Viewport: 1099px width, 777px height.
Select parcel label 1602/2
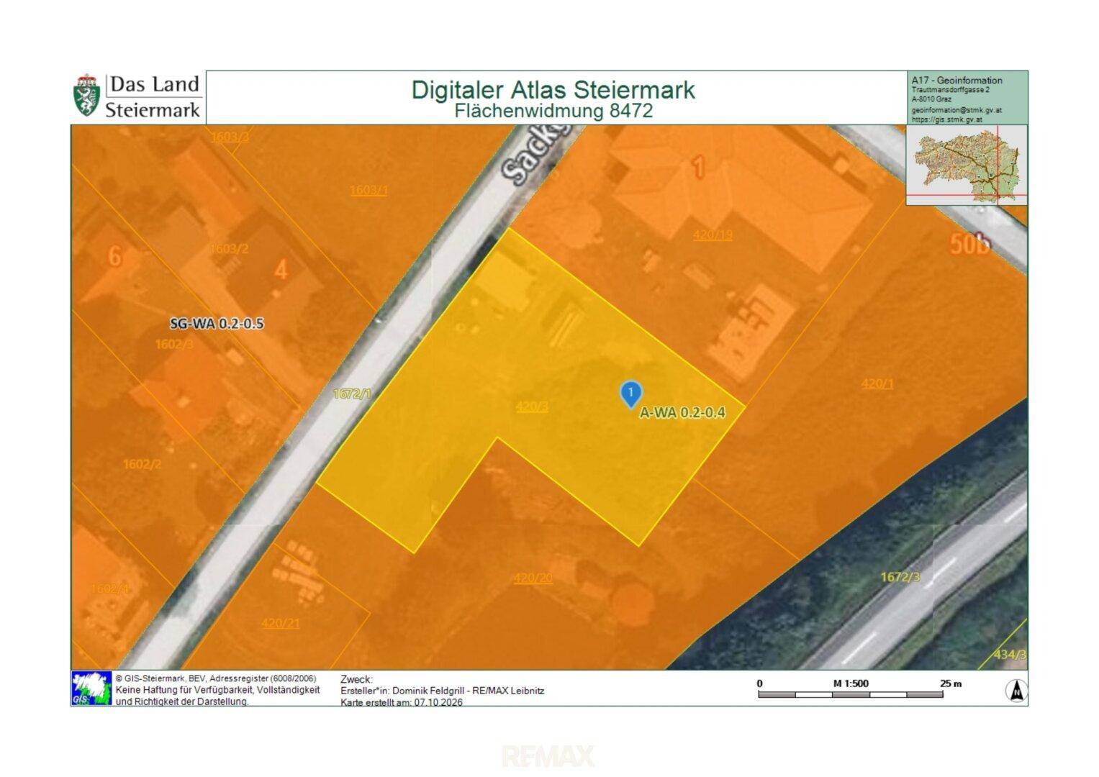[142, 464]
